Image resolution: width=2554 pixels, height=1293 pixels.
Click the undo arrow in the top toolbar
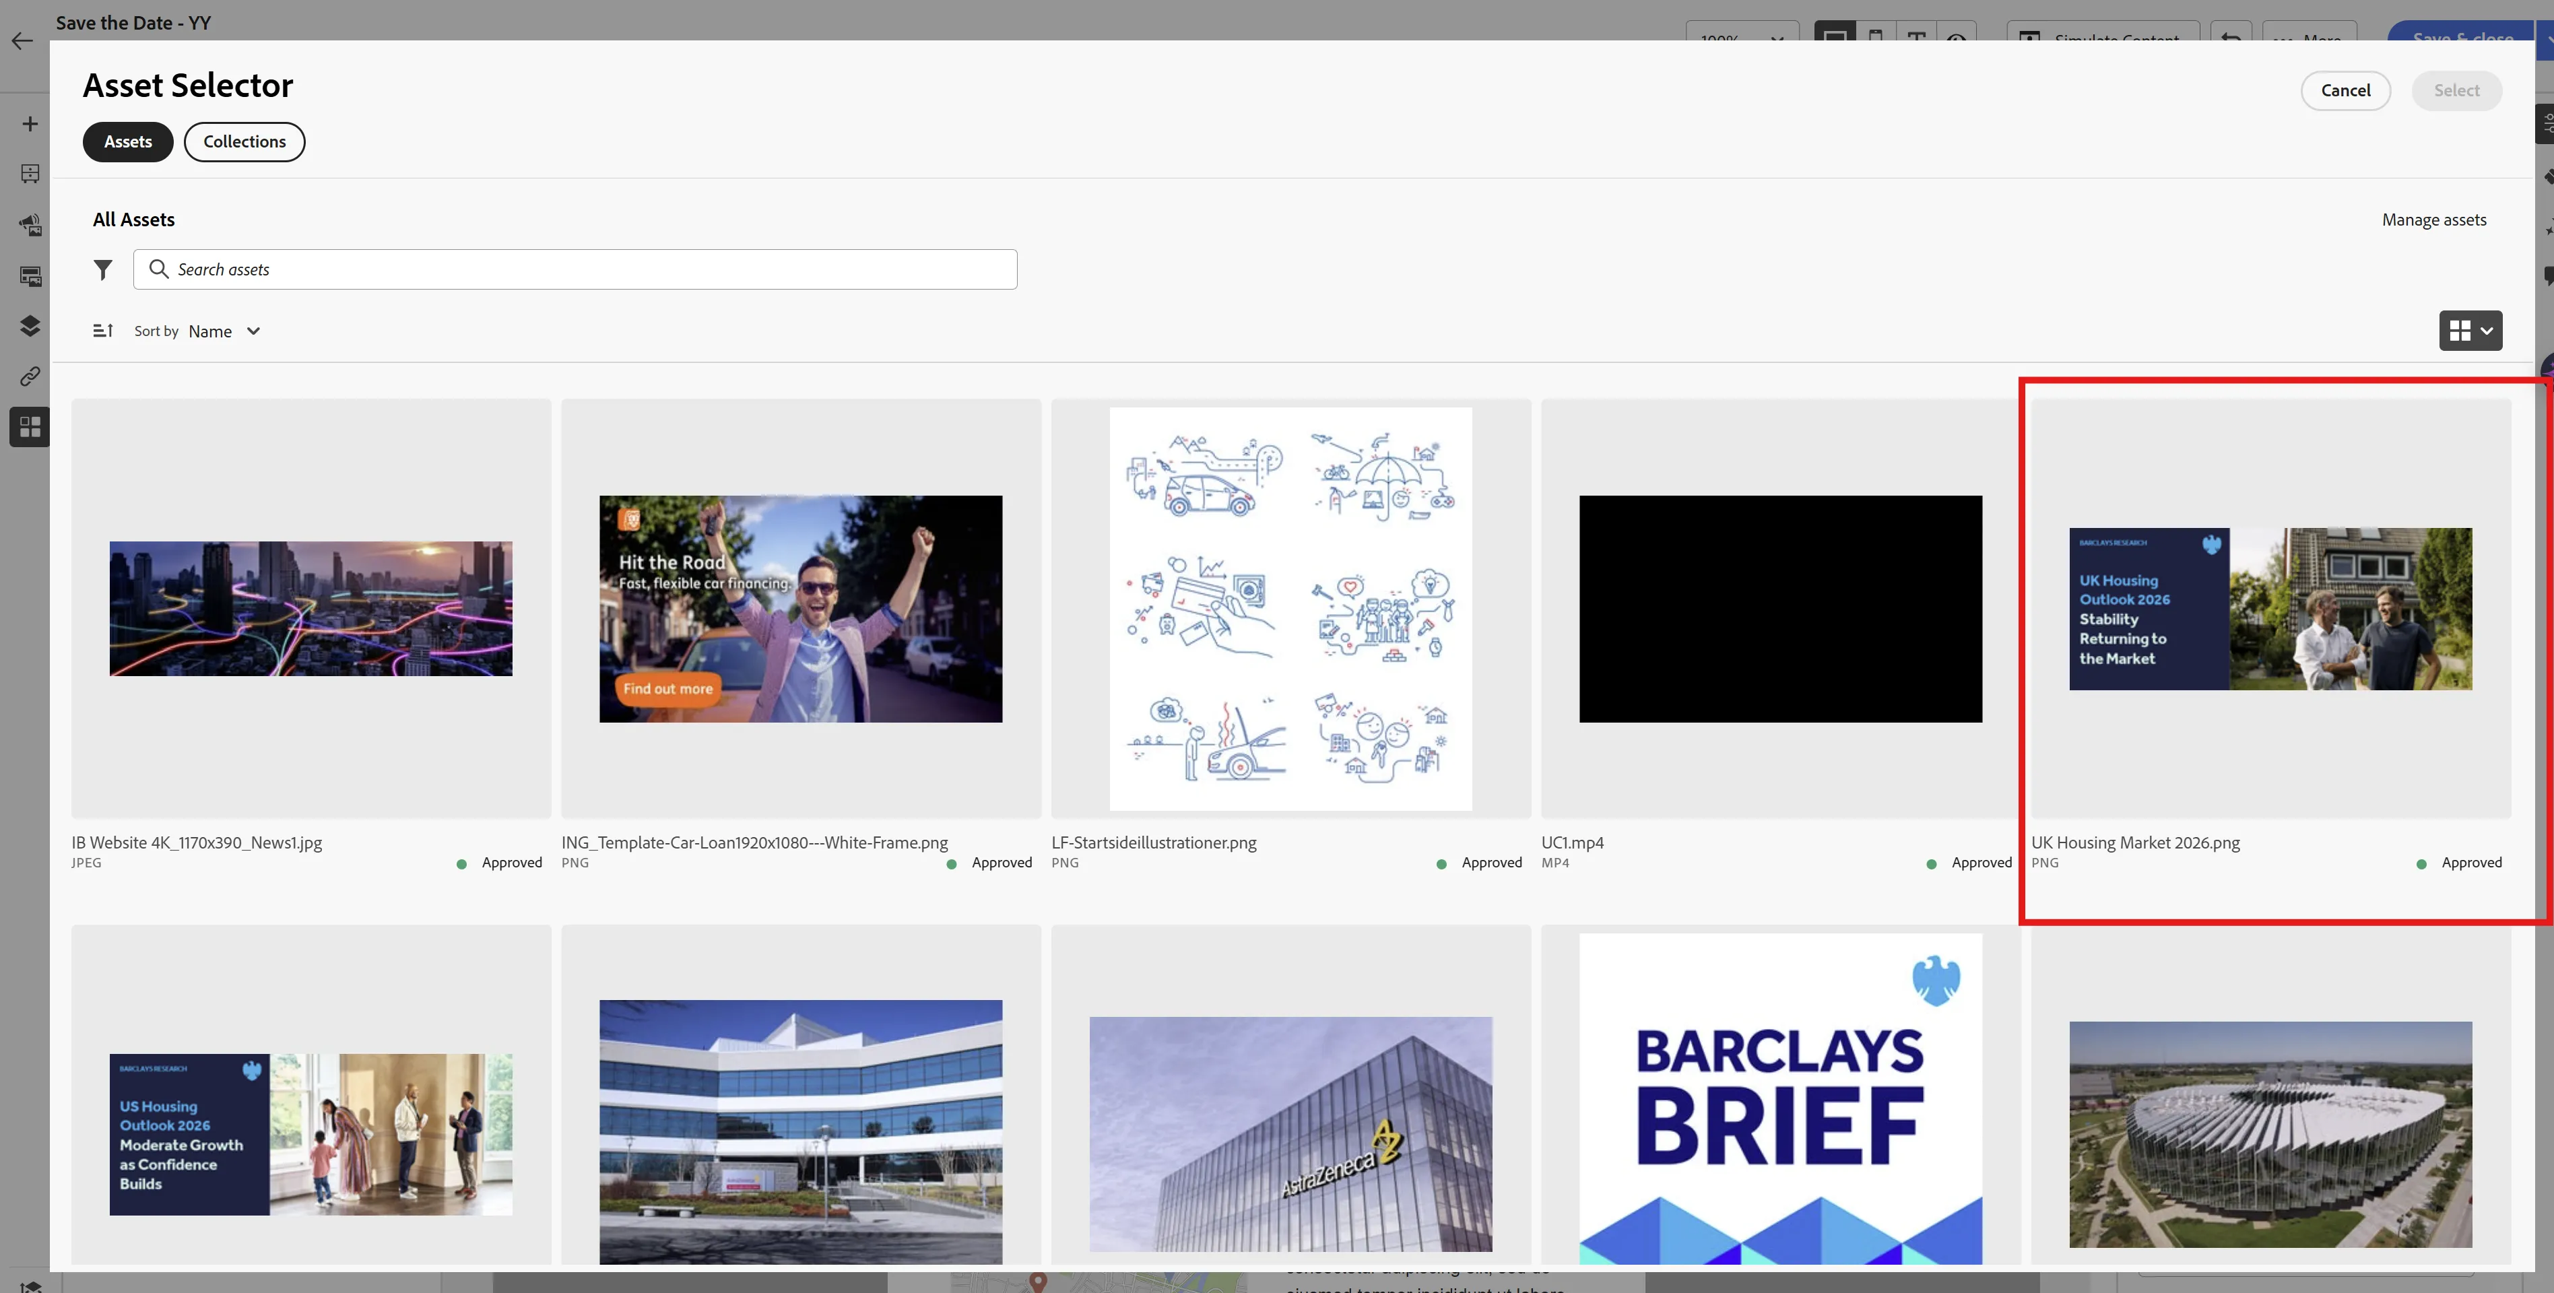point(2231,31)
